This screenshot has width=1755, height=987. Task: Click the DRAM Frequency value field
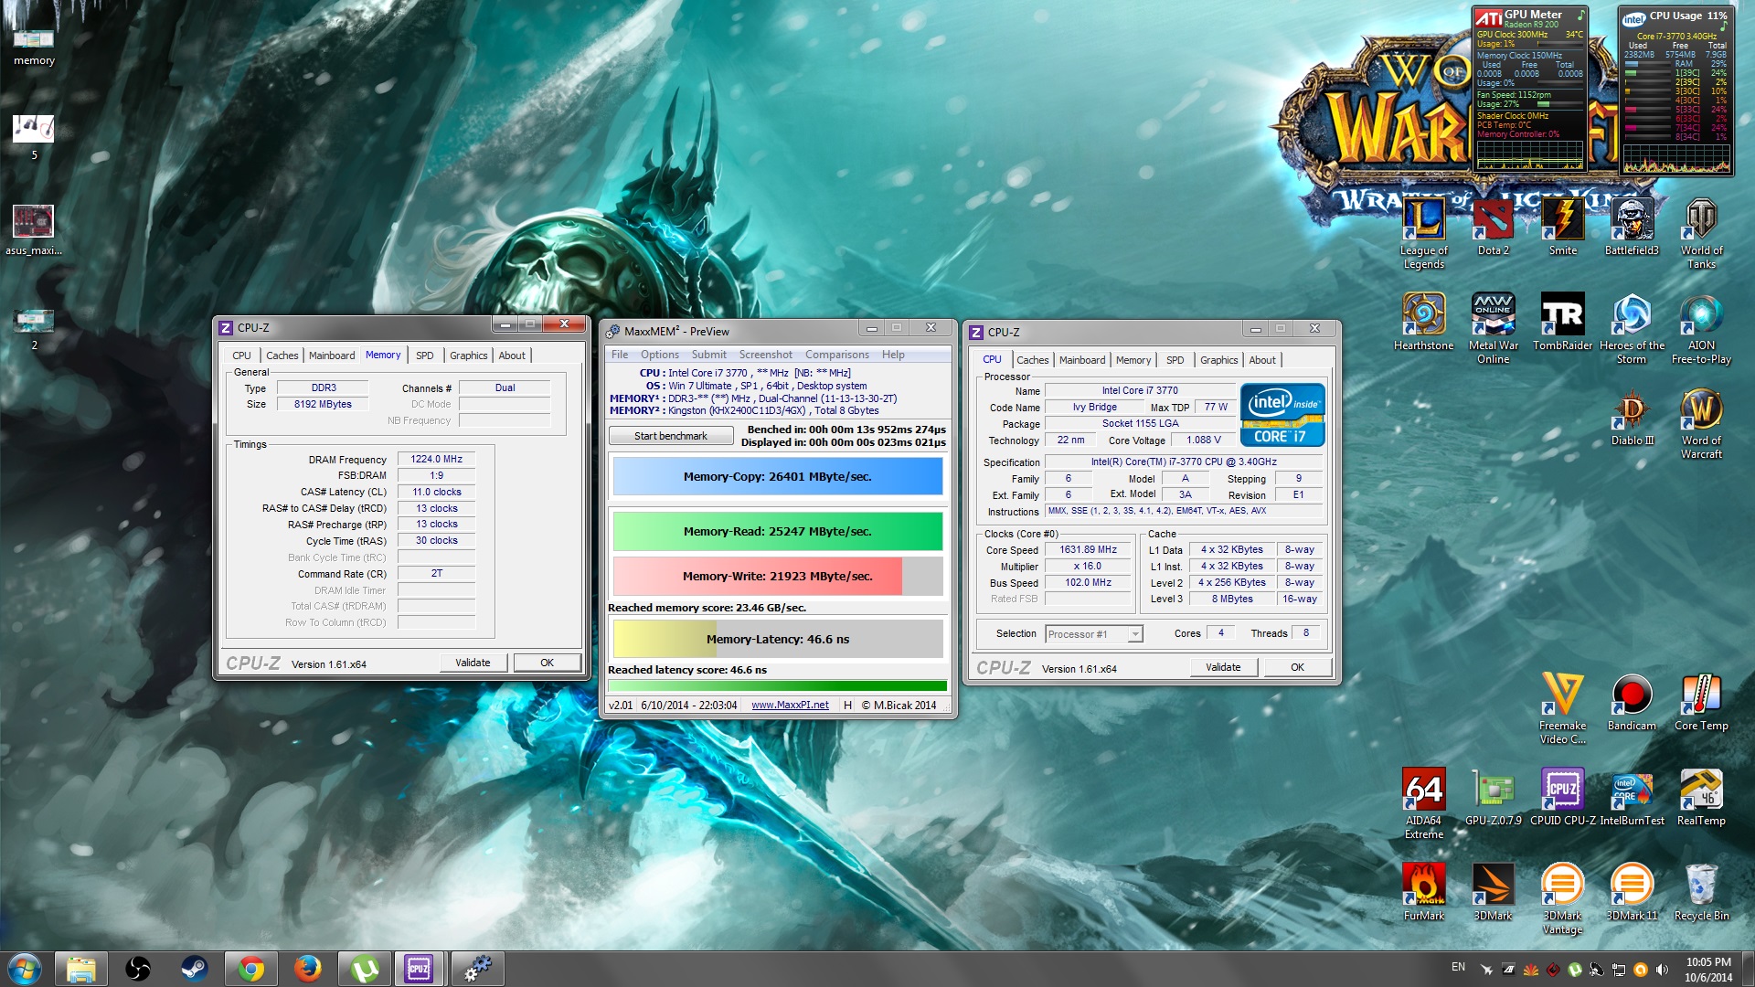tap(436, 459)
